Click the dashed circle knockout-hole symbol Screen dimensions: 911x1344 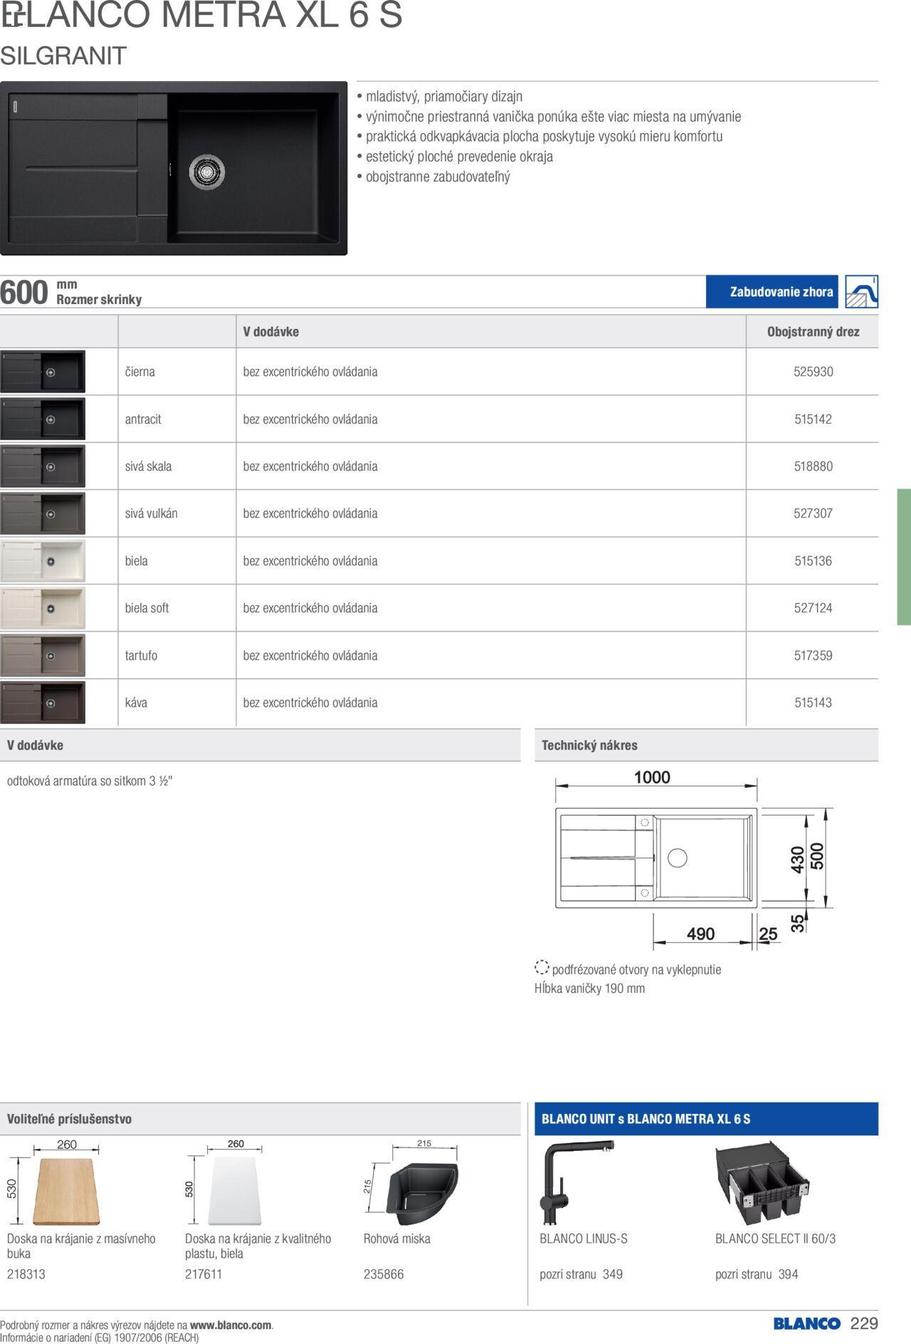[x=542, y=968]
